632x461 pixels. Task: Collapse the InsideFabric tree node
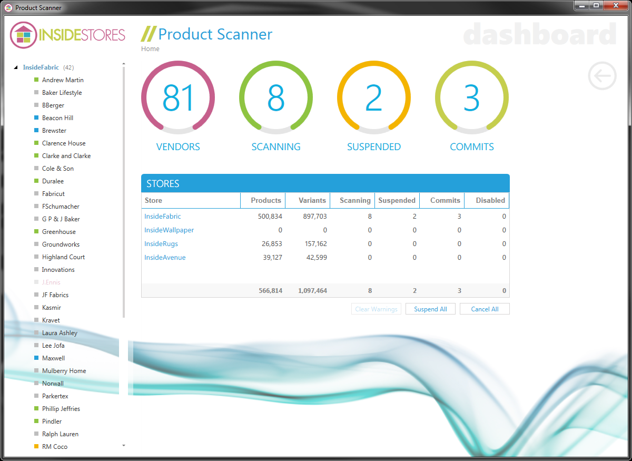click(15, 67)
